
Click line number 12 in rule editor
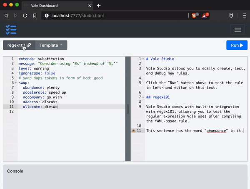click(12, 112)
